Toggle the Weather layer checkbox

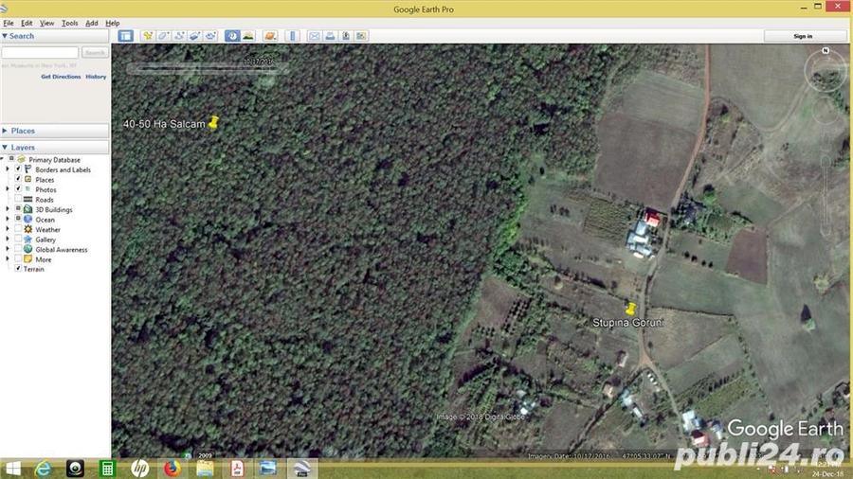(x=18, y=229)
